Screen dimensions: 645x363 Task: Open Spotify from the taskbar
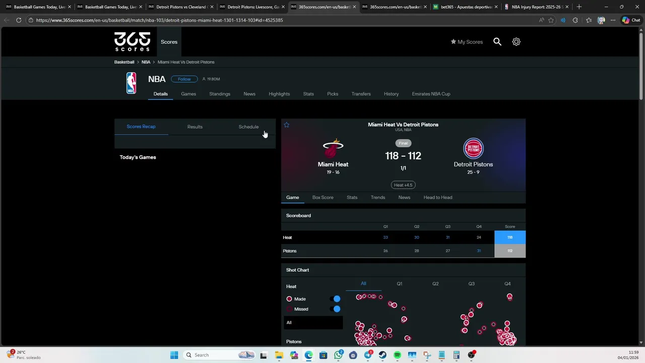397,355
